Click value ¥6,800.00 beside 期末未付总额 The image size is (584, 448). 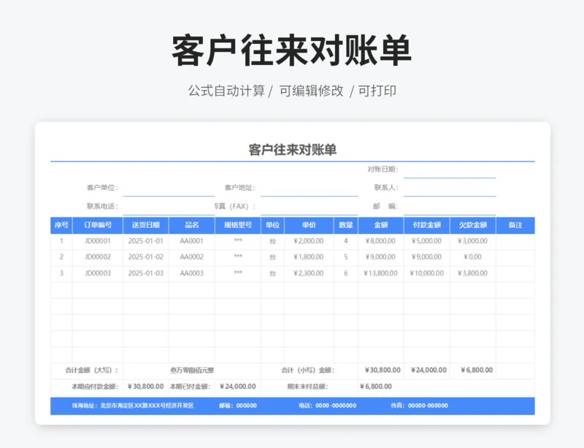click(376, 387)
